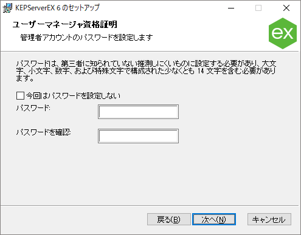Viewport: 301px width, 235px height.
Task: Click the green hexagon ex logo
Action: click(283, 33)
